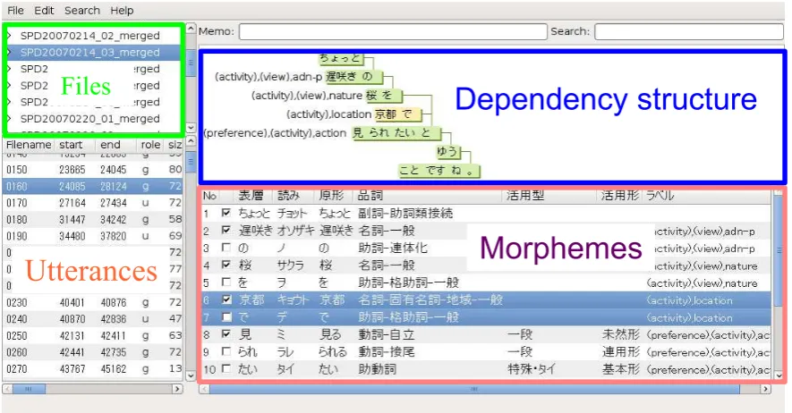Click 名詞-固有名詞-地域-一般 cell in row 6

(x=430, y=300)
